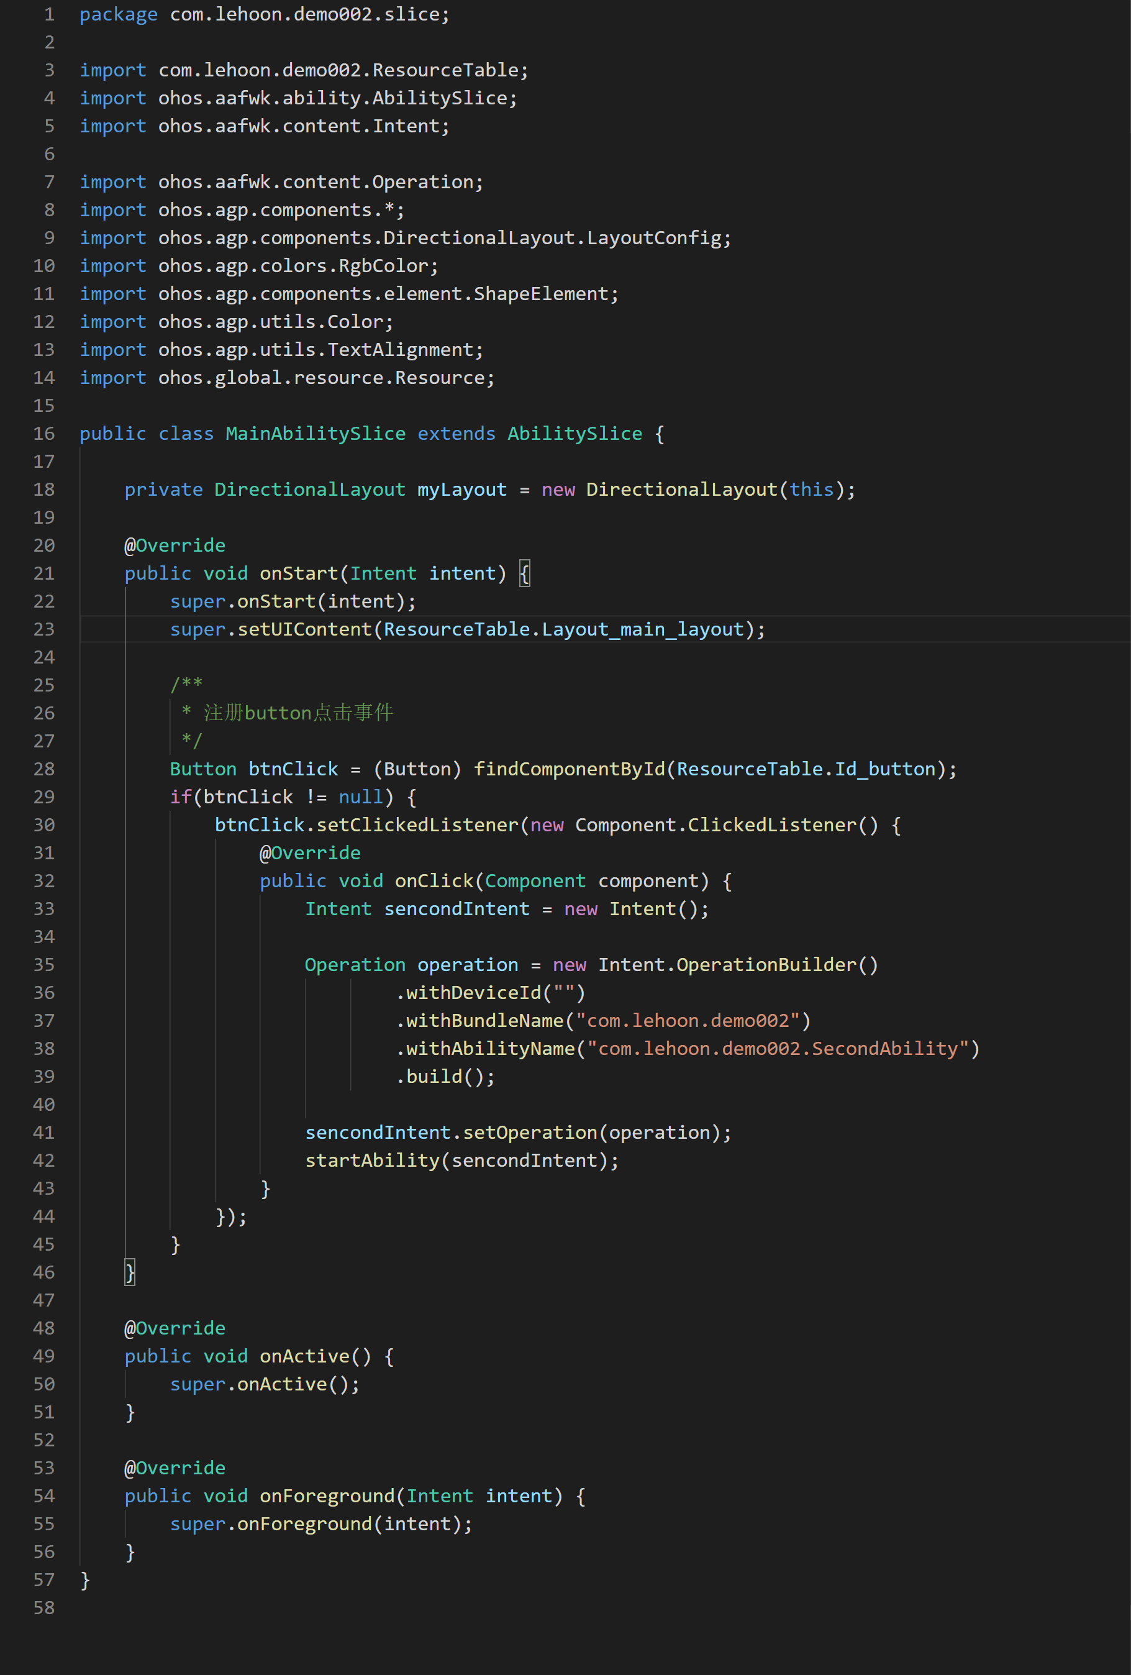
Task: Click the Chinese comment 注册button点击事件
Action: (298, 713)
